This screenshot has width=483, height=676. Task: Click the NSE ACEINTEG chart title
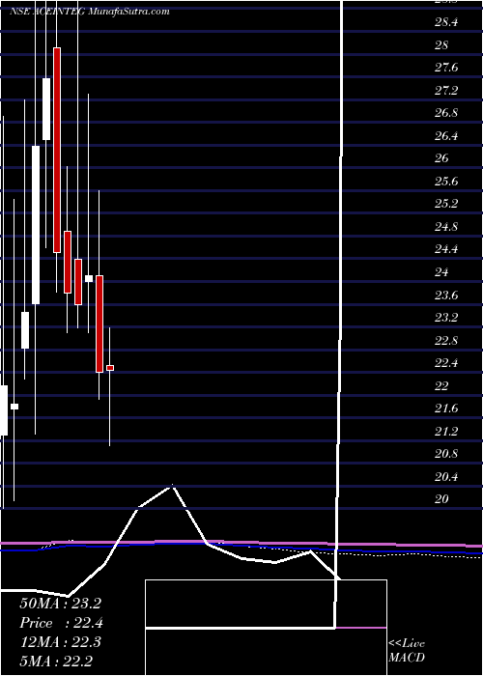click(x=89, y=12)
